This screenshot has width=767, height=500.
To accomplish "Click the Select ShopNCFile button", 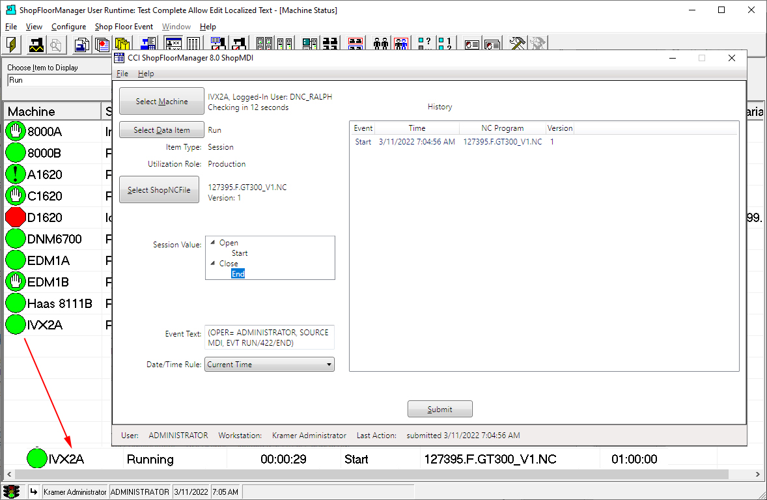I will [x=159, y=190].
